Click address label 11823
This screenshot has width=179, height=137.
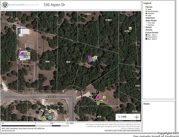click(88, 14)
